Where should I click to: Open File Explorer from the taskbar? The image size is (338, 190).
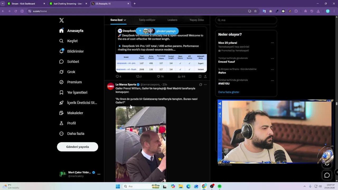181,186
